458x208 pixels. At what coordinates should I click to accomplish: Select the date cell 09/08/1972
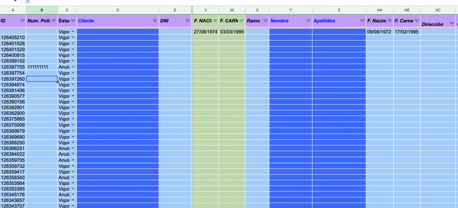[380, 32]
